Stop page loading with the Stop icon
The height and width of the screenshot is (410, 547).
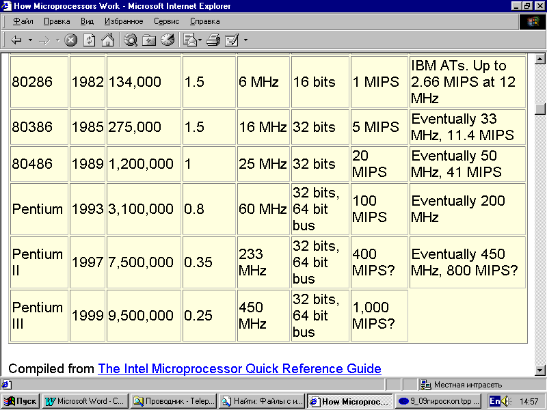(71, 40)
